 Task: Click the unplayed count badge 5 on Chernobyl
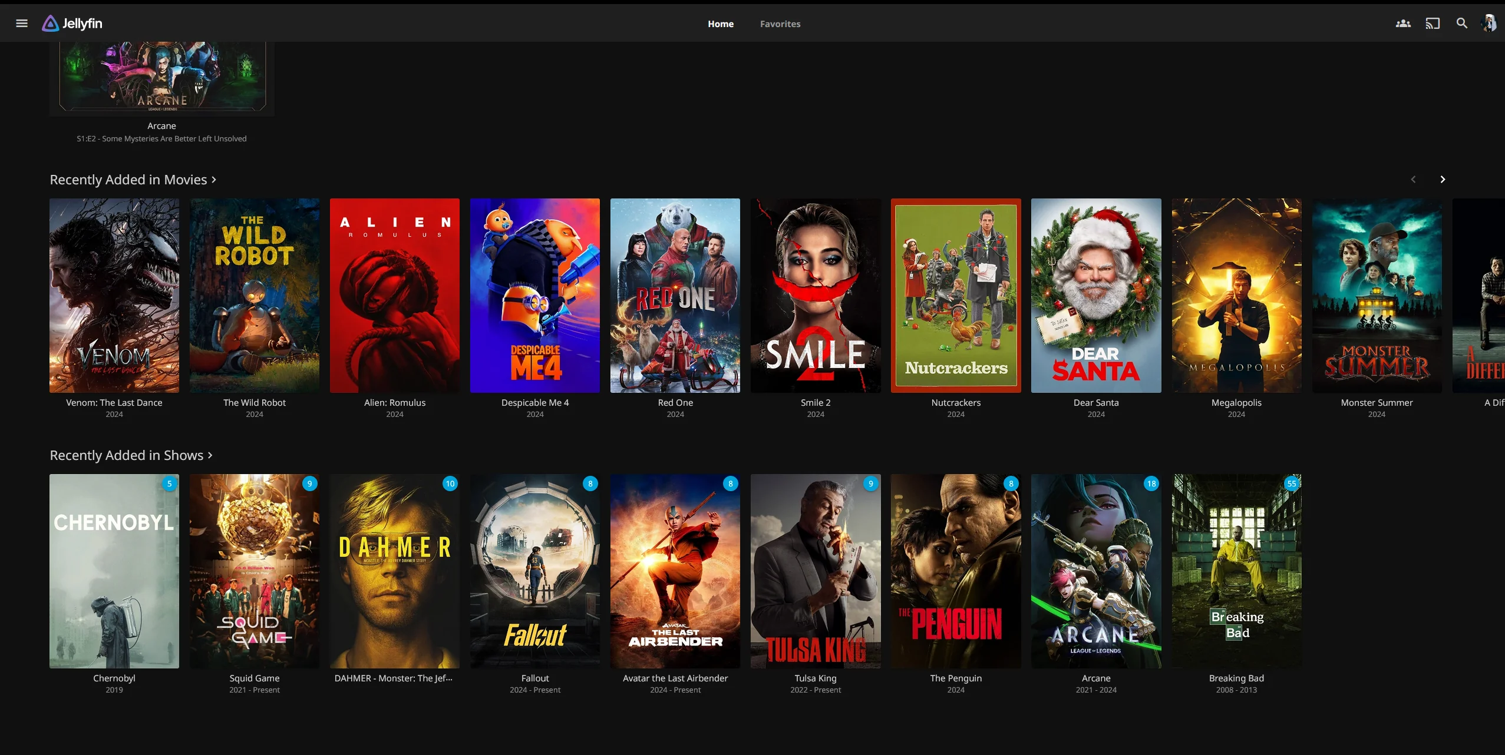coord(170,484)
